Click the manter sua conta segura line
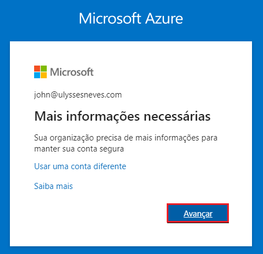Image resolution: width=263 pixels, height=254 pixels. 79,149
